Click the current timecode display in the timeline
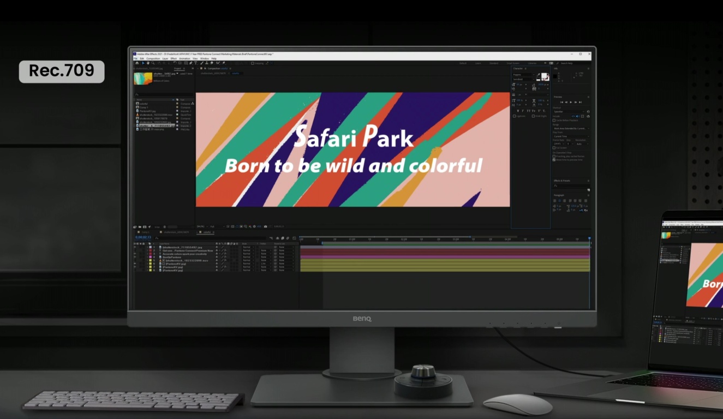Viewport: 723px width, 419px height. click(x=143, y=237)
